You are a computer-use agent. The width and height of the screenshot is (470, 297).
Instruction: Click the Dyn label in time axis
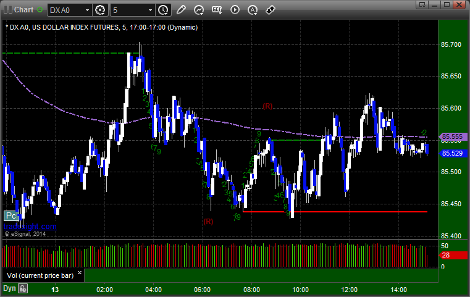[9, 288]
